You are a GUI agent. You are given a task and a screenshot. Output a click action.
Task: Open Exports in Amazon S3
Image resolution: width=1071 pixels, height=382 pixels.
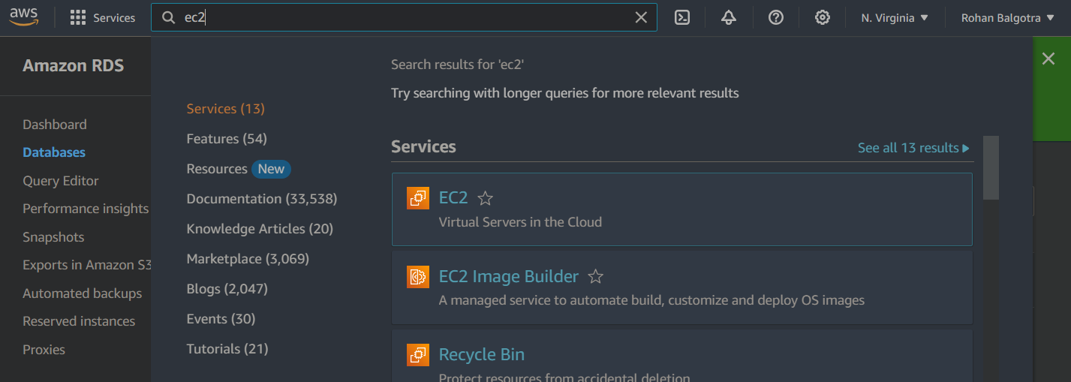coord(87,265)
